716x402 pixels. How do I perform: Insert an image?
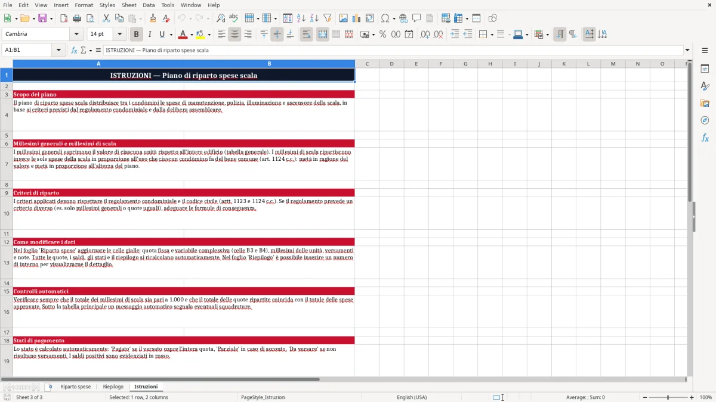point(344,18)
